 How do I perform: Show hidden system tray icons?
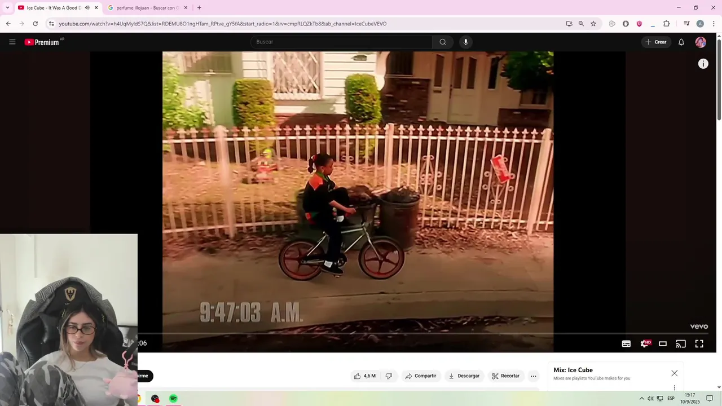641,399
